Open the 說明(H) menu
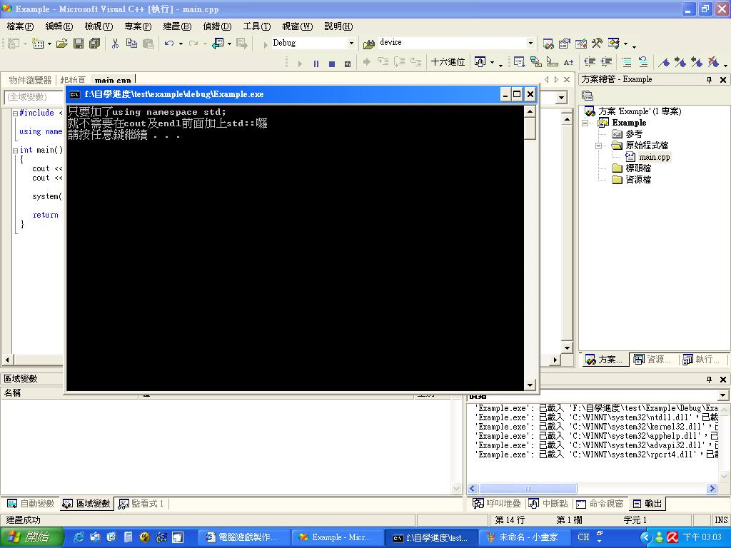This screenshot has width=731, height=548. pos(338,26)
